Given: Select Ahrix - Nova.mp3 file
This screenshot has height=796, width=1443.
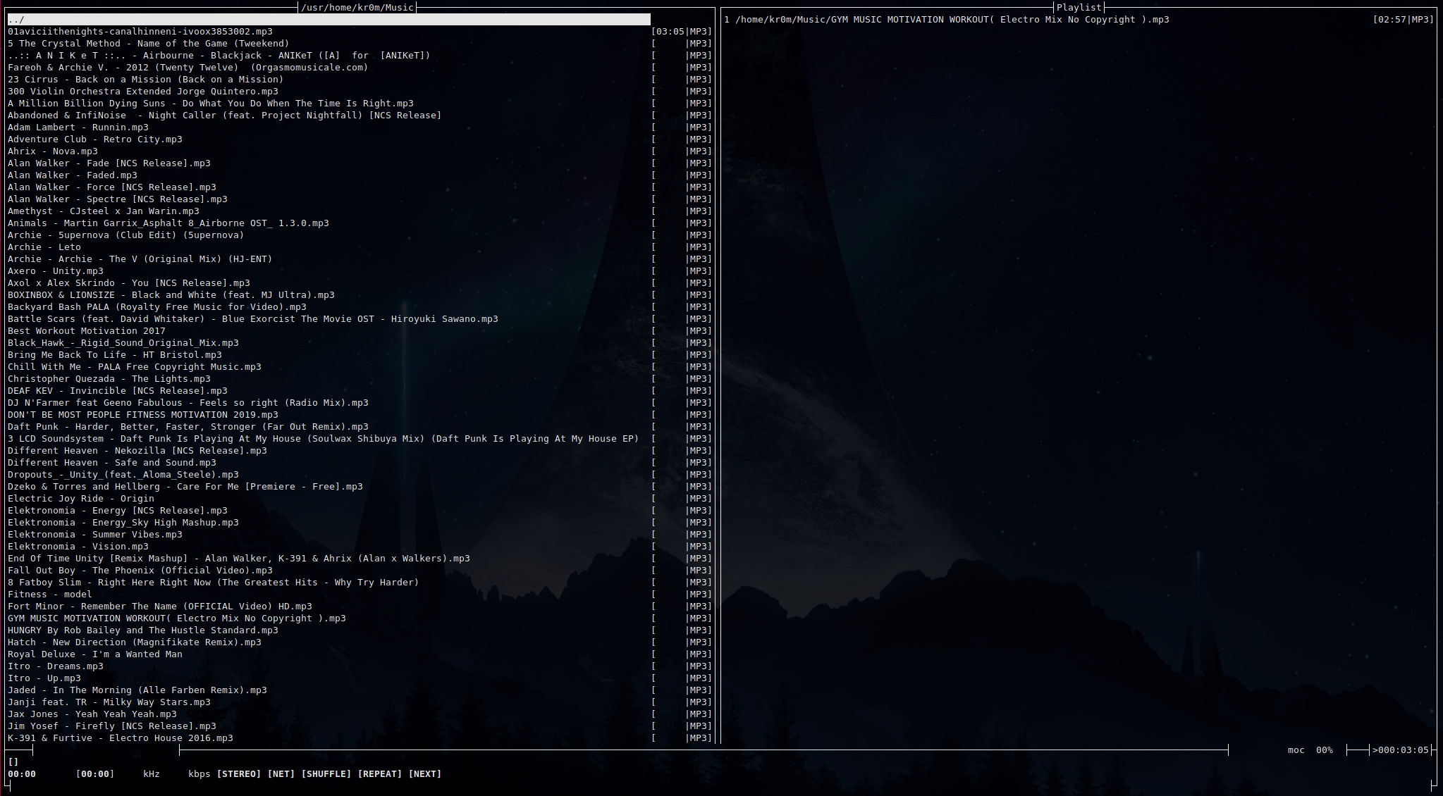Looking at the screenshot, I should [x=53, y=151].
